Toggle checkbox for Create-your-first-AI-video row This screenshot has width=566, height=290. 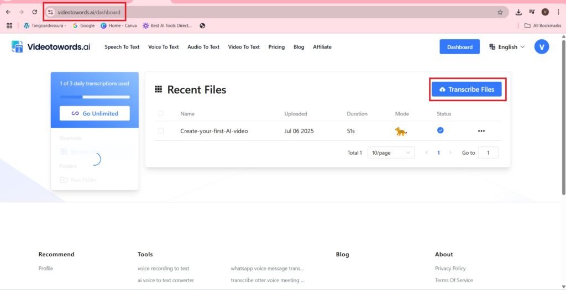161,131
